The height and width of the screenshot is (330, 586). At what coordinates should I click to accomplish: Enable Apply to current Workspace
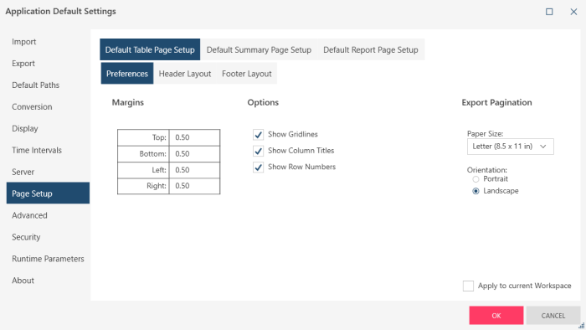(468, 286)
